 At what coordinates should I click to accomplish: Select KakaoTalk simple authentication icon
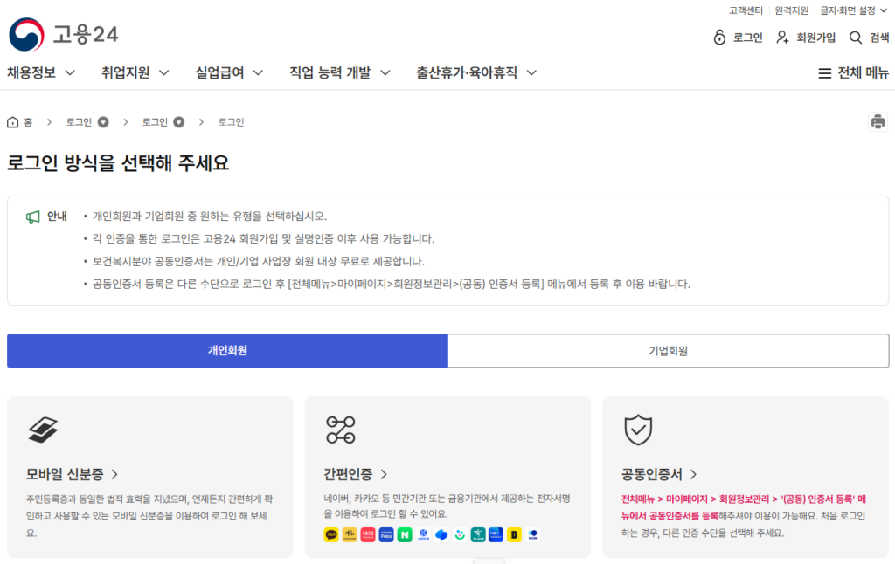(x=330, y=534)
